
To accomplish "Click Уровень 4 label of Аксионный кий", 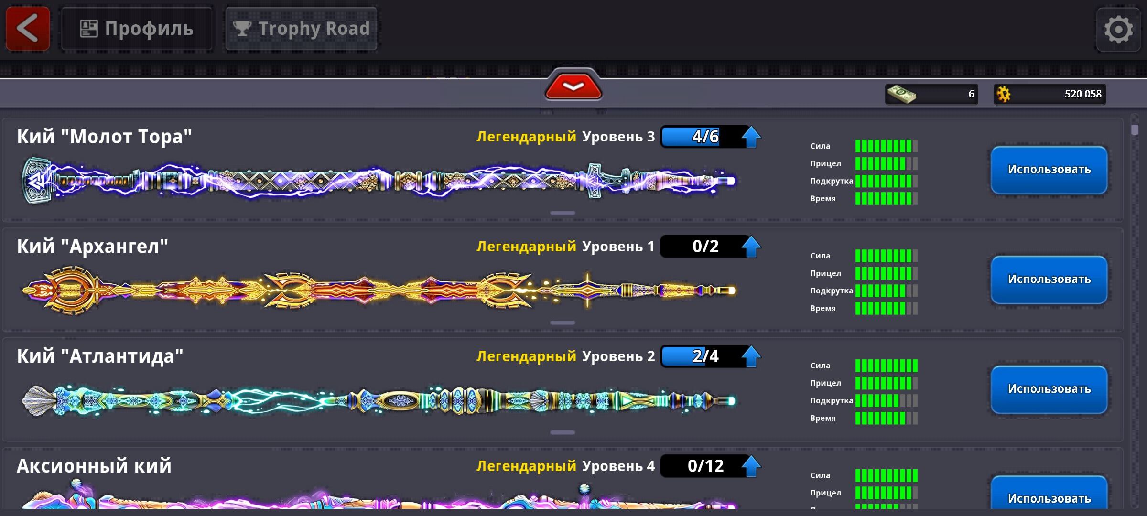I will 618,466.
